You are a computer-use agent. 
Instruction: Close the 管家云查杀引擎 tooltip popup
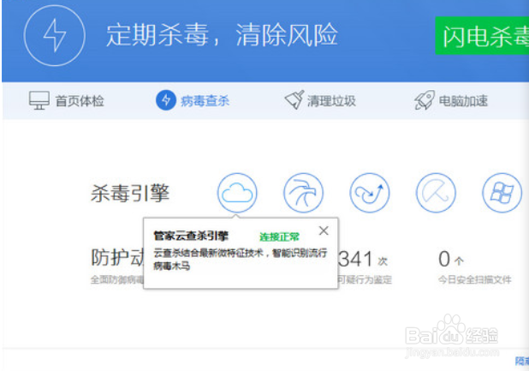324,230
